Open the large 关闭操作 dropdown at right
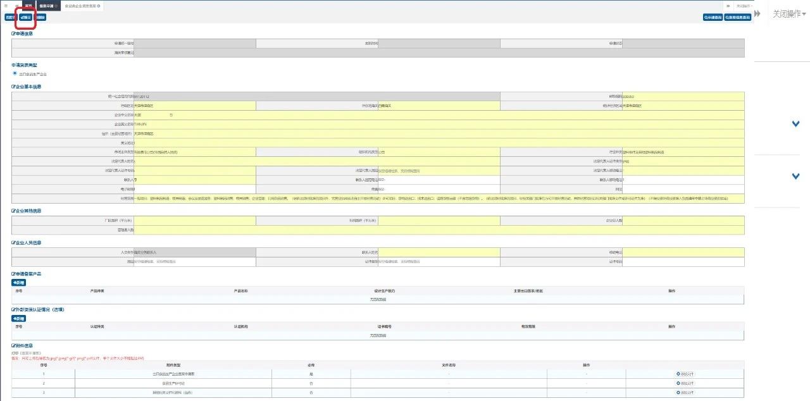This screenshot has height=401, width=810. click(788, 13)
